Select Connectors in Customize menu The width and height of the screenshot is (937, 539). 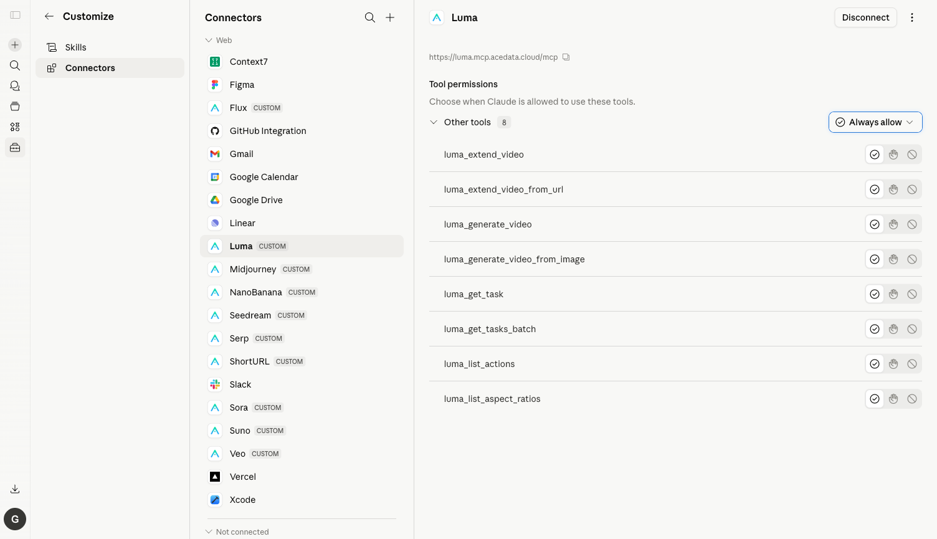pos(110,68)
